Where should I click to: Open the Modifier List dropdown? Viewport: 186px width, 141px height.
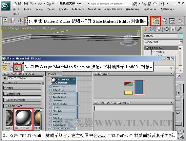coord(181,42)
